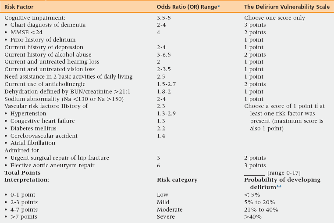Click the Severe risk category cell

coord(166,216)
